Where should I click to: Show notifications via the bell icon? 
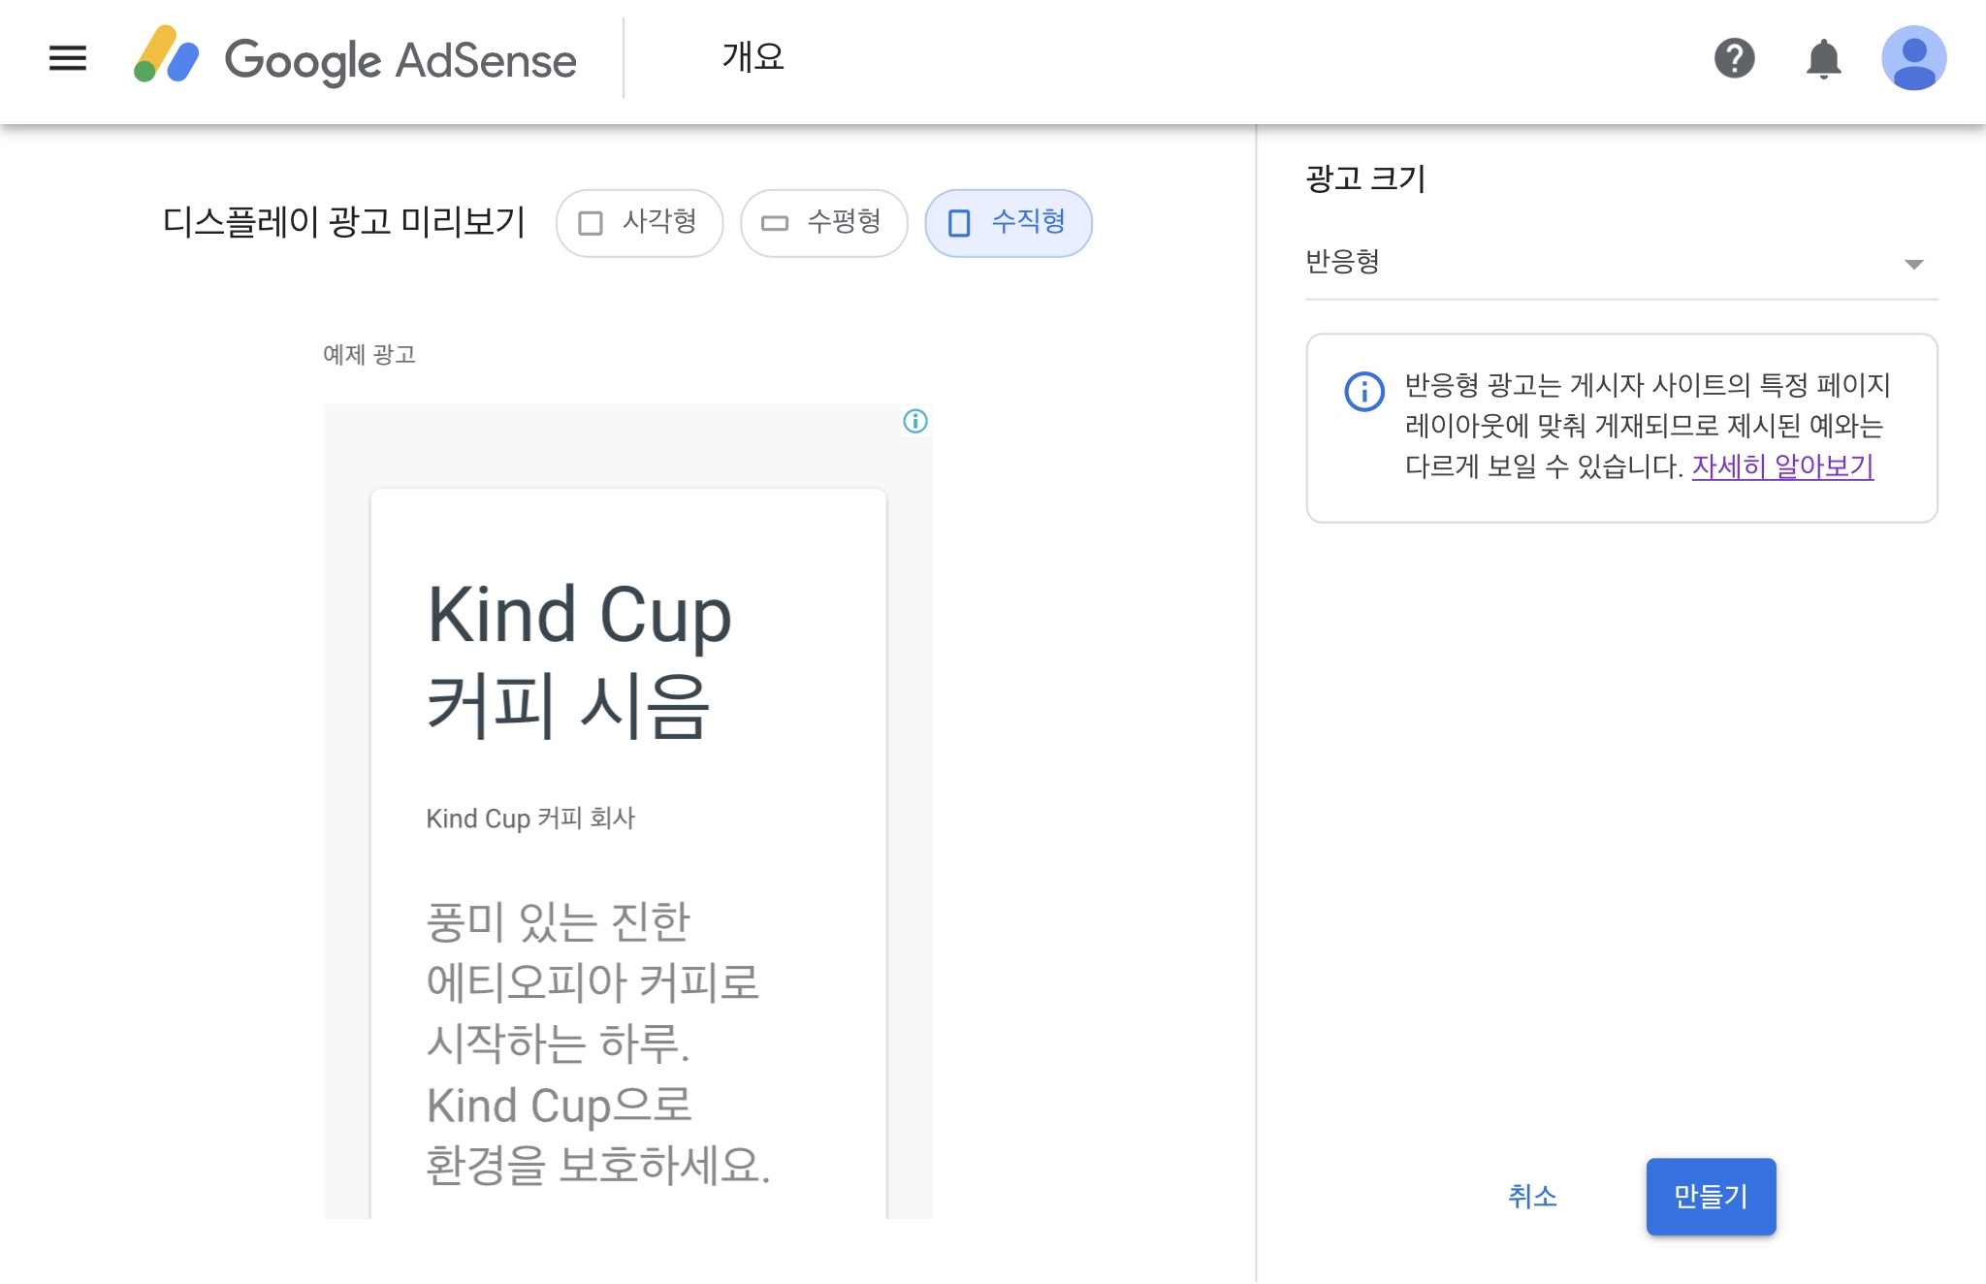(1824, 58)
